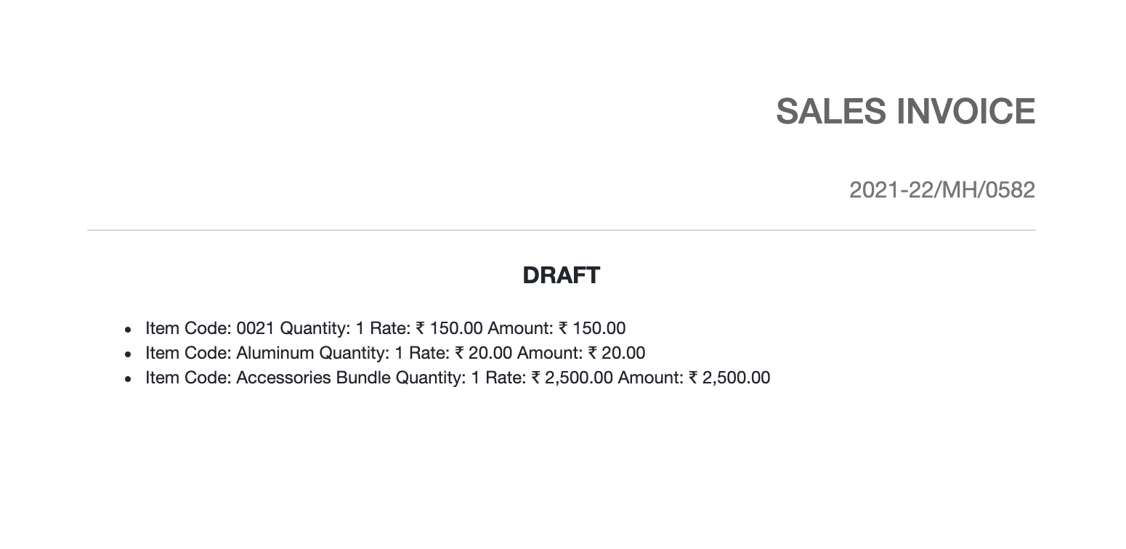Click the DRAFT status label

[x=561, y=275]
